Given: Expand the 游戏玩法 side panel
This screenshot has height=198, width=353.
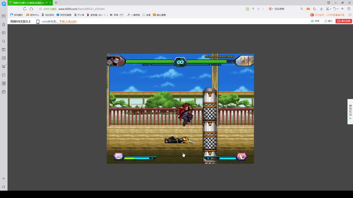Looking at the screenshot, I should [x=350, y=112].
